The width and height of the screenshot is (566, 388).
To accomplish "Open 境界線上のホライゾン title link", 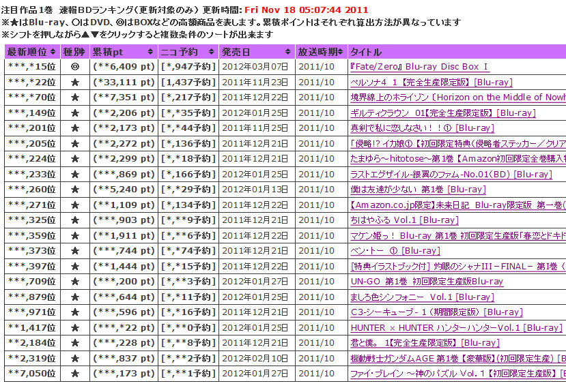I will tap(458, 98).
